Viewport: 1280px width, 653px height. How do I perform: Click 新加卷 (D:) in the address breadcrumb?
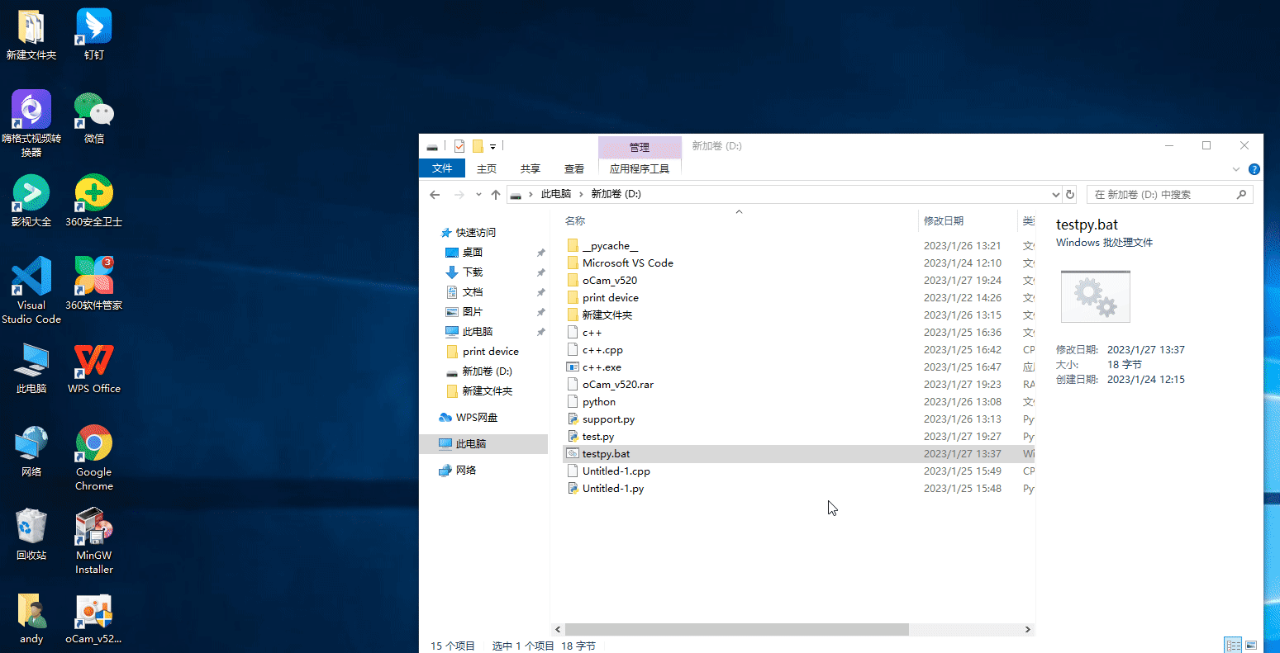[x=616, y=194]
